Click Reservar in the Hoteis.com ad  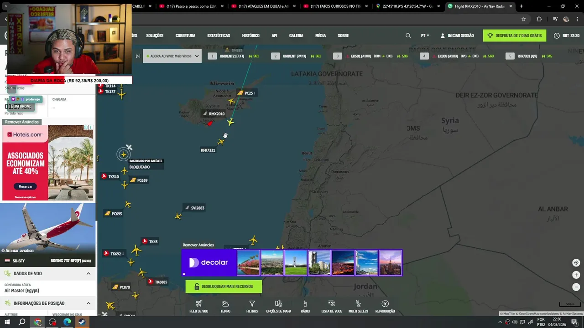(26, 186)
